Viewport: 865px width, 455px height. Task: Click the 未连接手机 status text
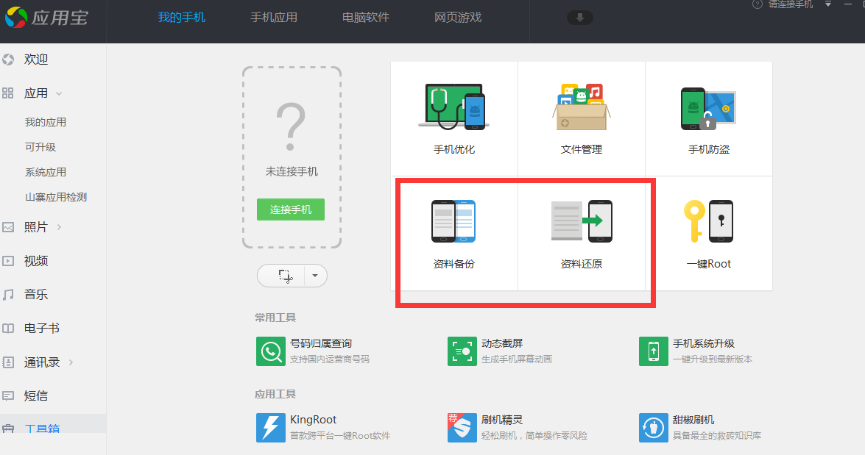292,172
